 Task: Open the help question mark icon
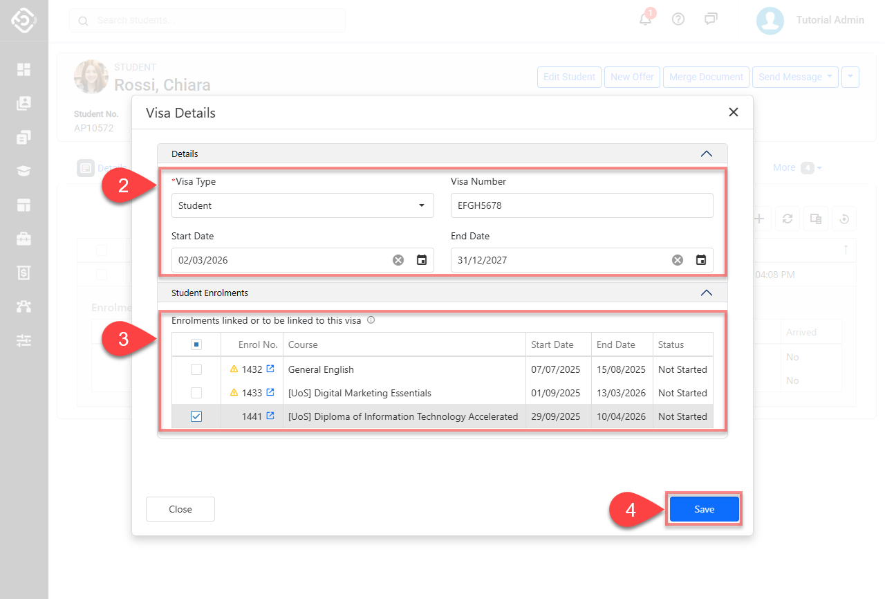678,19
